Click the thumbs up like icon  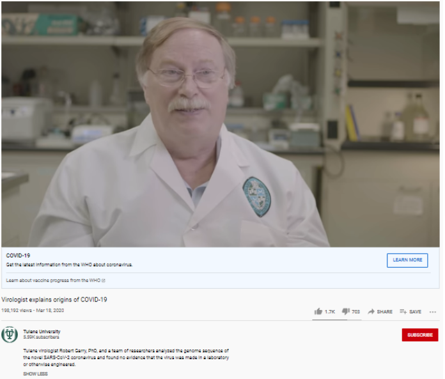pyautogui.click(x=318, y=311)
